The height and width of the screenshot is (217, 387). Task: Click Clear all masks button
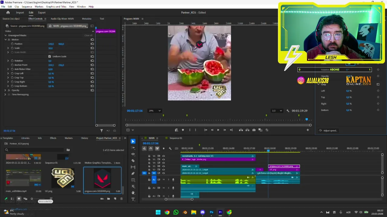[88, 35]
